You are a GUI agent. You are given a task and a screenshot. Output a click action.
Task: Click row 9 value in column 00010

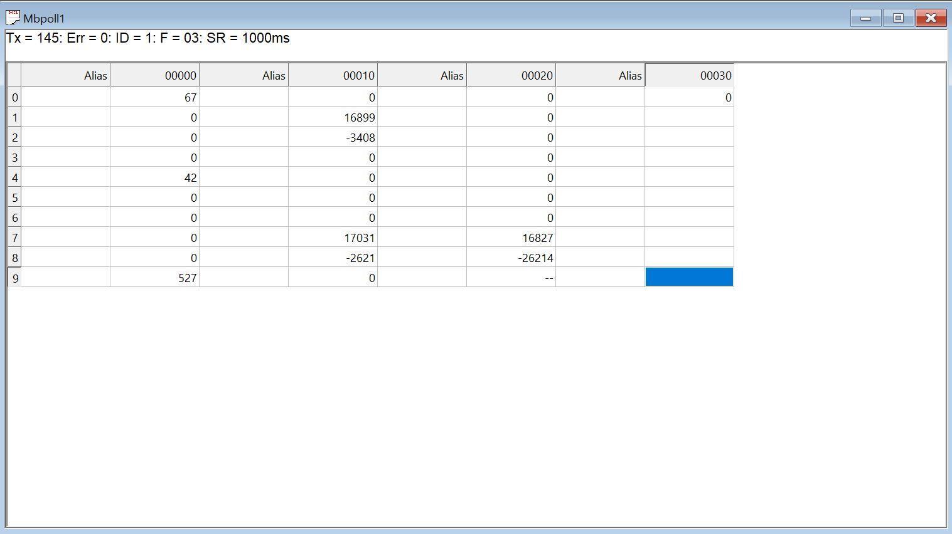[x=333, y=278]
